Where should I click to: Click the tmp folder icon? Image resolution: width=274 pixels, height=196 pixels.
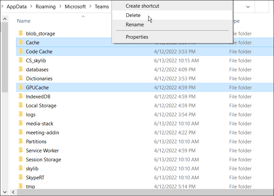pos(21,186)
